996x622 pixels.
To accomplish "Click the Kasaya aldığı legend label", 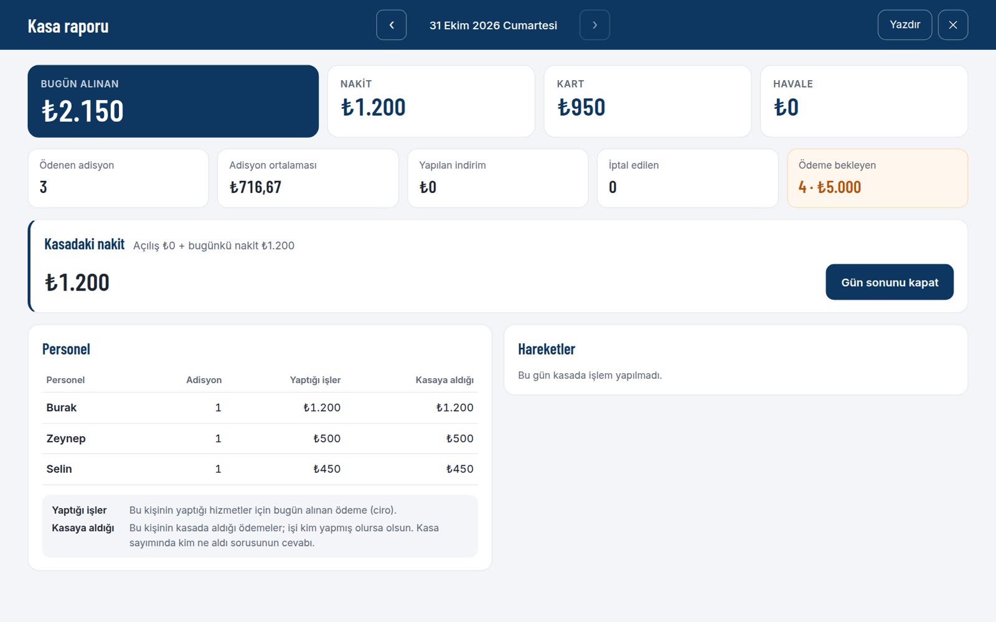I will 83,528.
